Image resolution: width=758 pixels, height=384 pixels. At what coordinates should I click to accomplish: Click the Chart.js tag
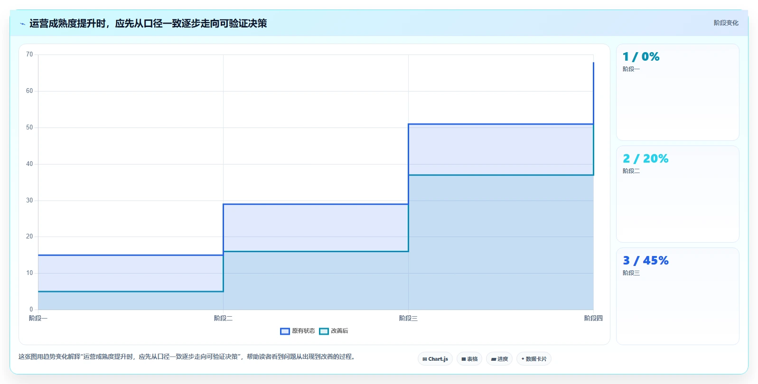(x=435, y=359)
